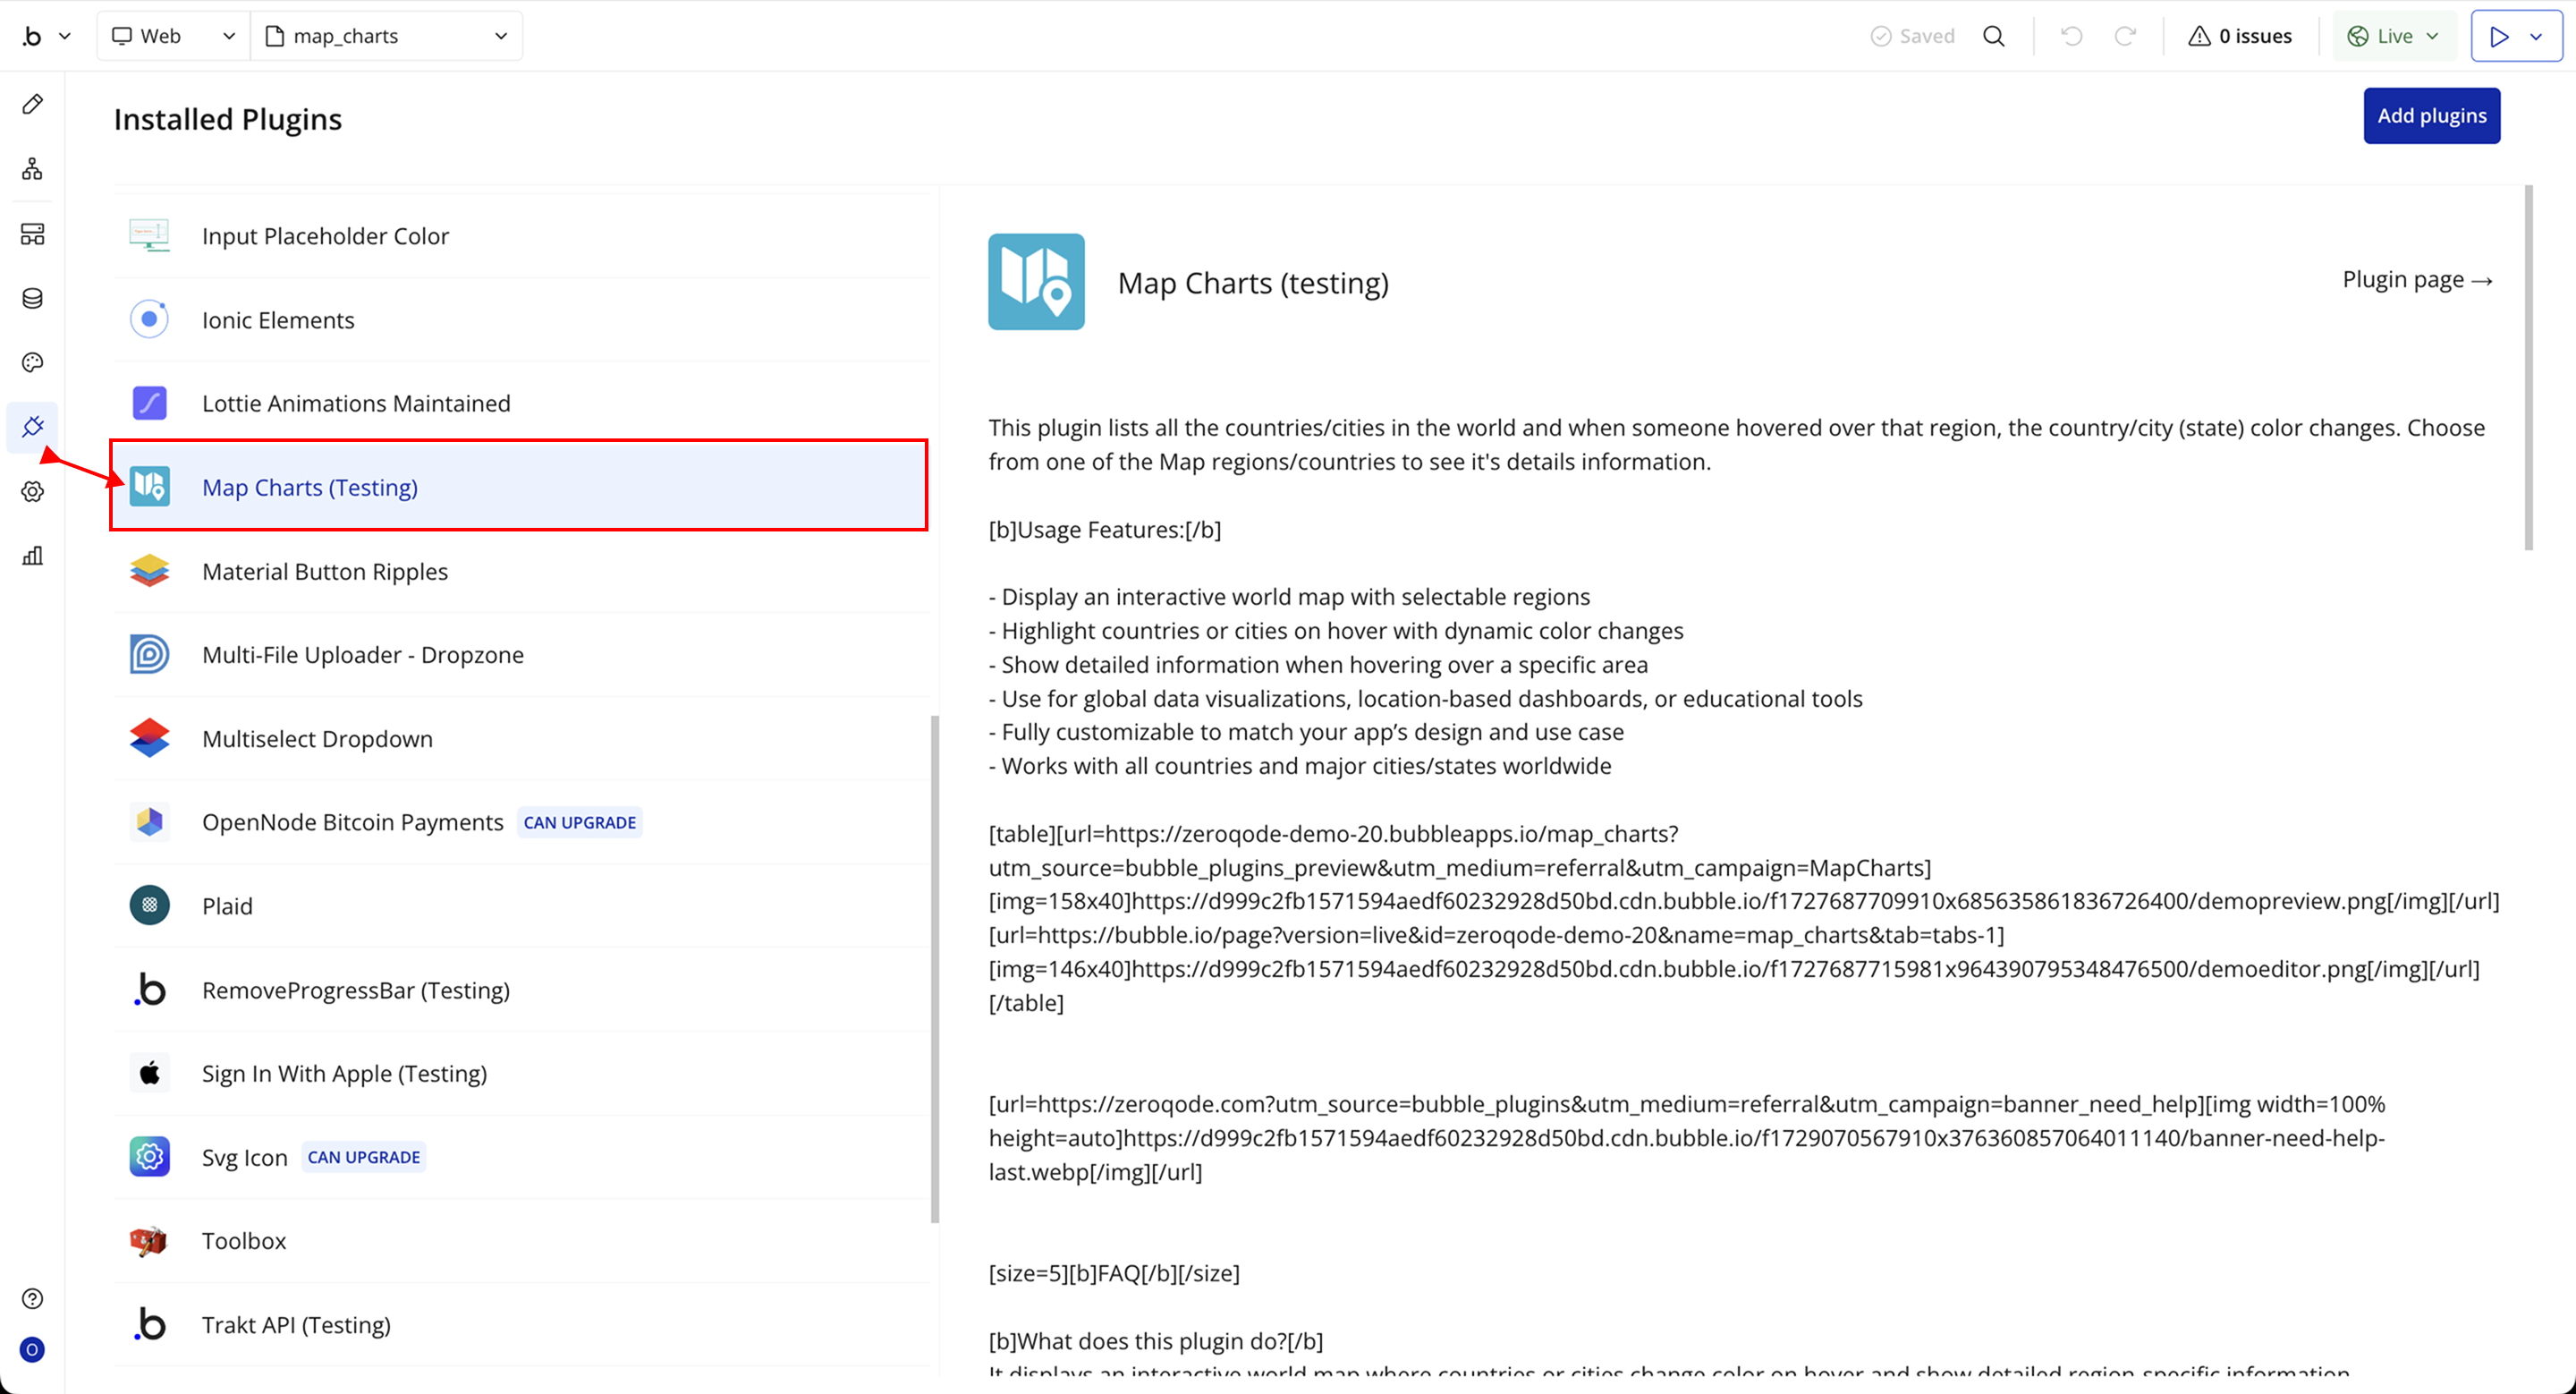Select Multiselect Dropdown plugin in list
This screenshot has width=2576, height=1394.
pos(317,739)
